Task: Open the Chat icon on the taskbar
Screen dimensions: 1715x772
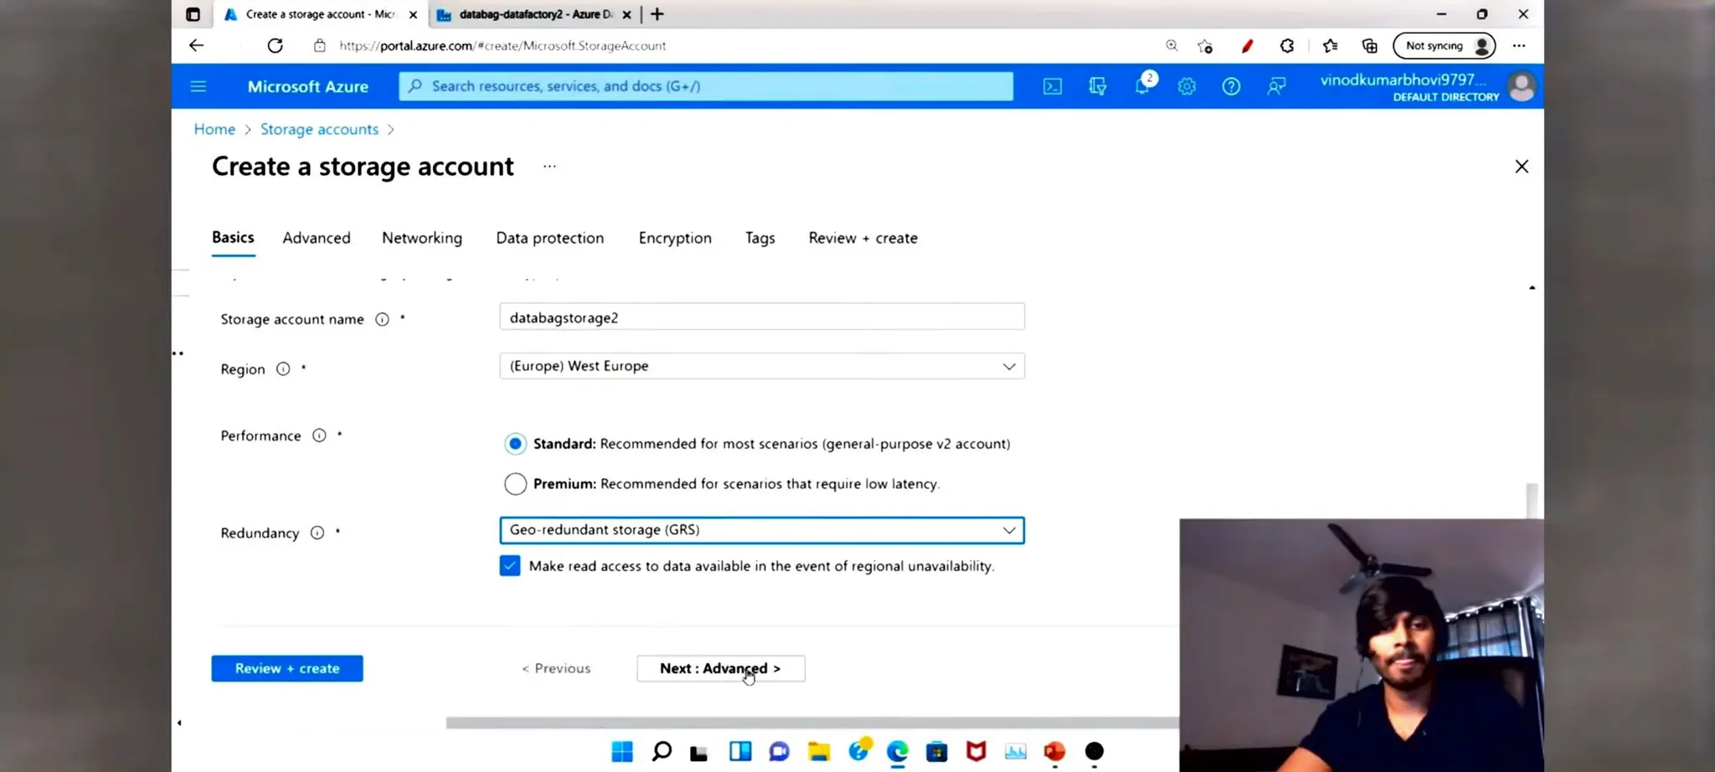Action: [x=780, y=751]
